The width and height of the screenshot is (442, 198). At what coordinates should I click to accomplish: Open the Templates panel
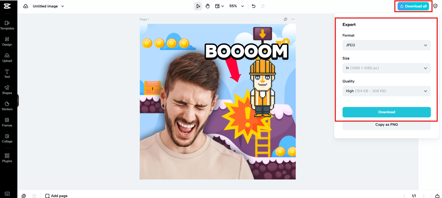click(x=7, y=25)
